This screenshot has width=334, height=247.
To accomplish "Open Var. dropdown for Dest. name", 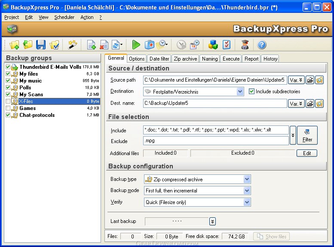I will tap(296, 104).
